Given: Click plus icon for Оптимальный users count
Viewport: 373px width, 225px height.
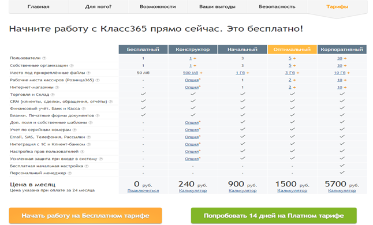Looking at the screenshot, I should (294, 58).
